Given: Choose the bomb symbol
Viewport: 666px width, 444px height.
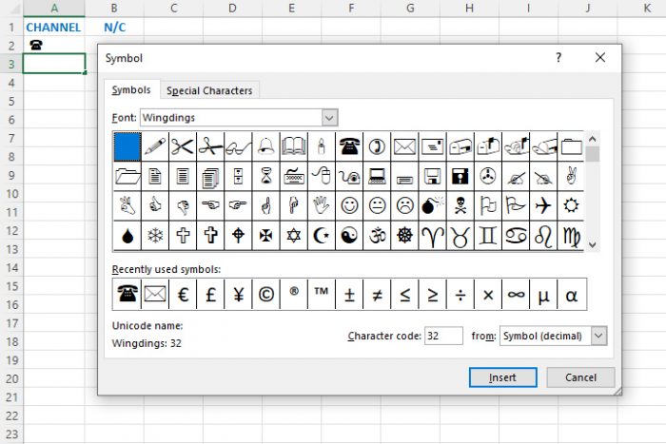Looking at the screenshot, I should [433, 204].
